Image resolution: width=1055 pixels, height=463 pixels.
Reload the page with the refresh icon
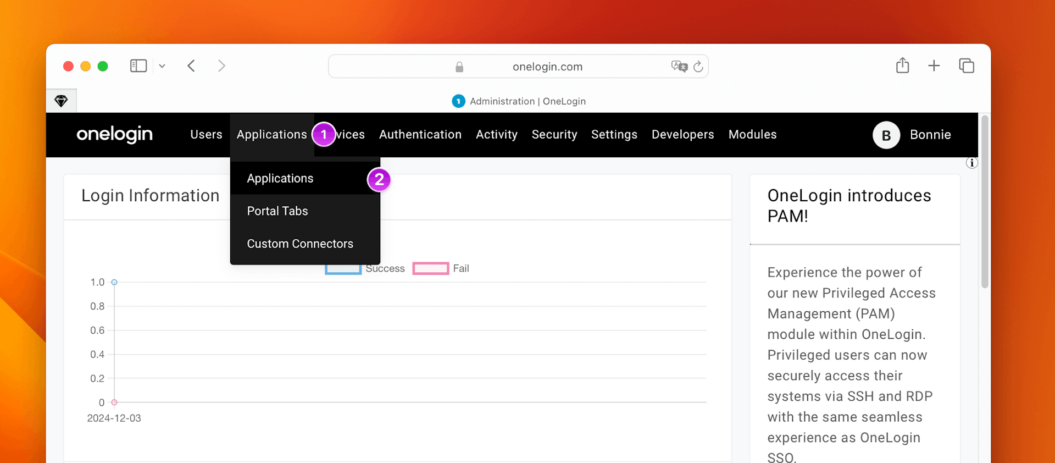click(698, 67)
